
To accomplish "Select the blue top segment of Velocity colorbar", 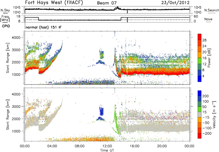I will [200, 93].
